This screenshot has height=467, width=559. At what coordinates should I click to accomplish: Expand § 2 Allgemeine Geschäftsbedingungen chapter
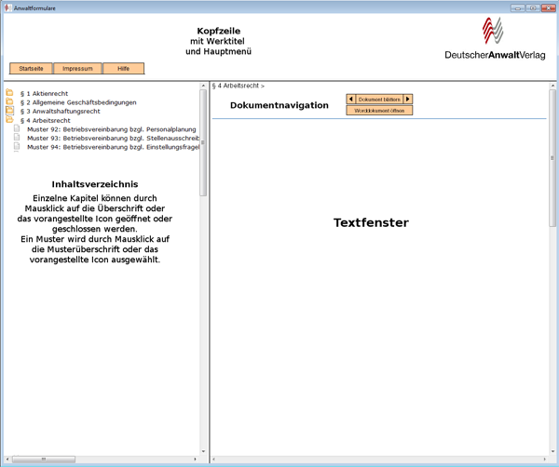(x=78, y=102)
